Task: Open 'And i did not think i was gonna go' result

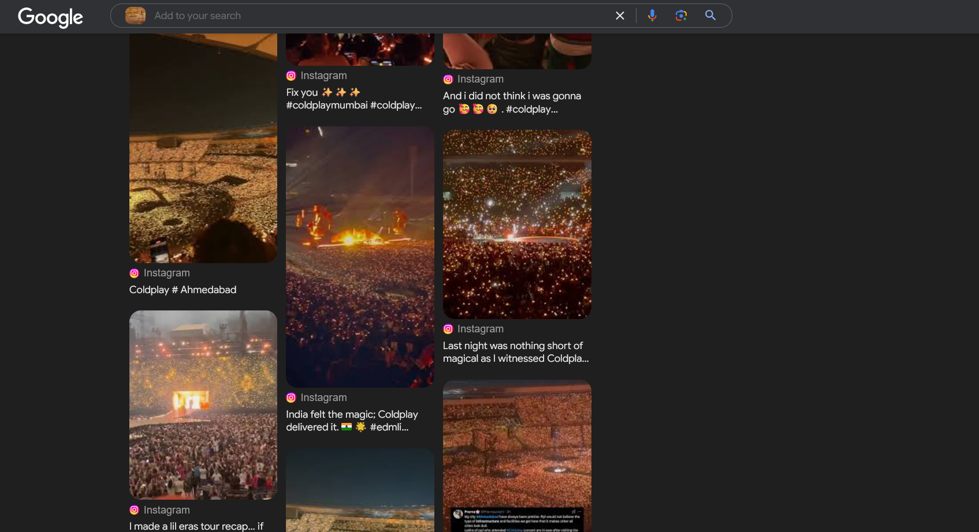Action: [512, 102]
